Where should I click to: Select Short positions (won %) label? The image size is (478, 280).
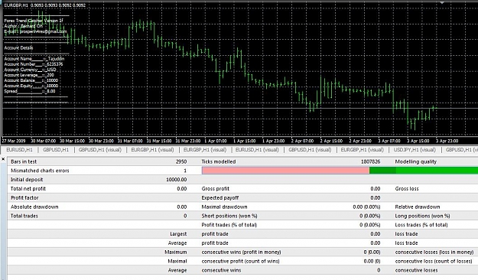(x=229, y=216)
